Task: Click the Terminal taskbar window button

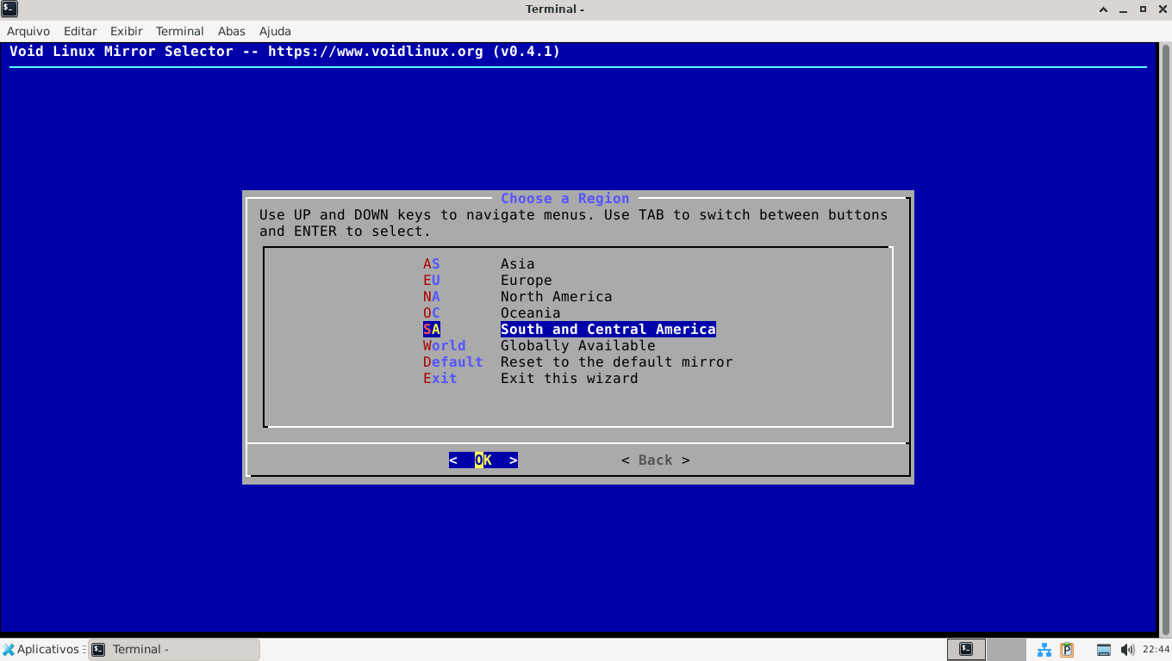Action: pos(172,650)
